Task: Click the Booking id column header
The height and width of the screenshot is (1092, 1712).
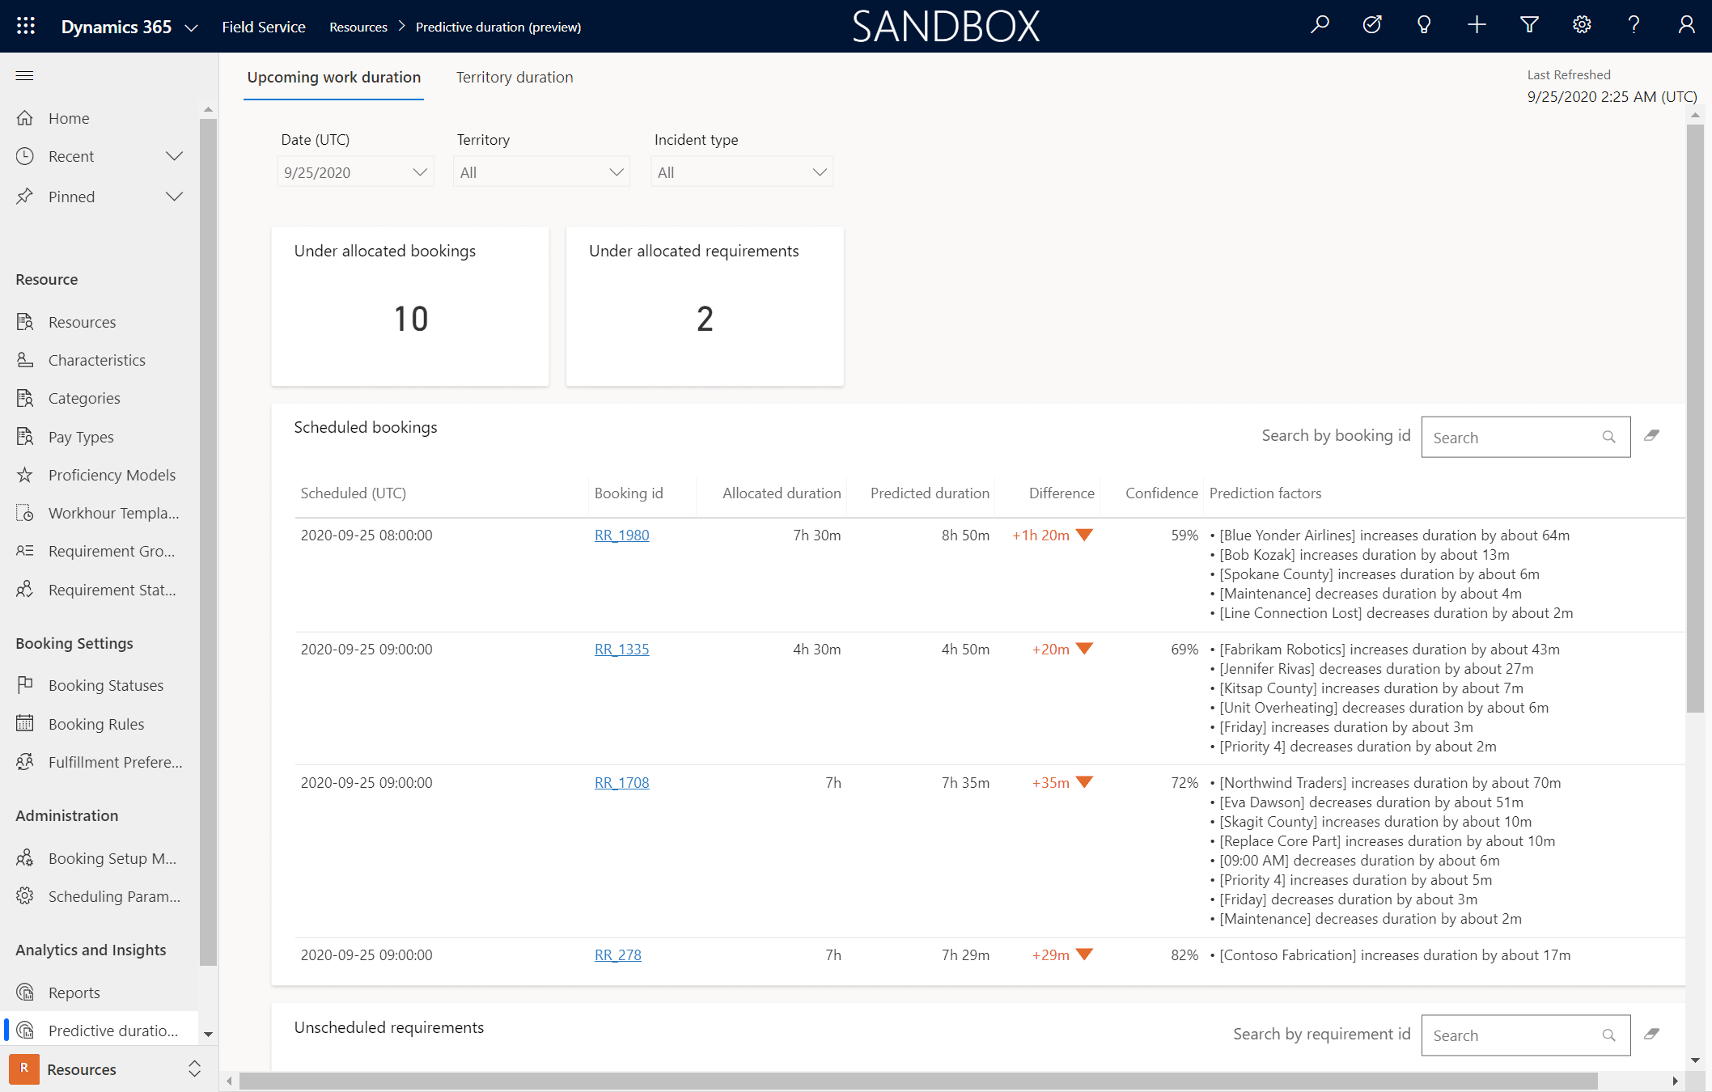Action: click(x=629, y=493)
